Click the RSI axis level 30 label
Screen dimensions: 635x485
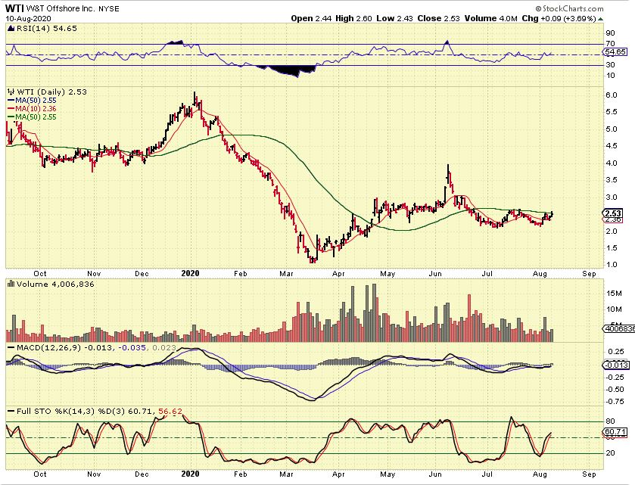610,65
